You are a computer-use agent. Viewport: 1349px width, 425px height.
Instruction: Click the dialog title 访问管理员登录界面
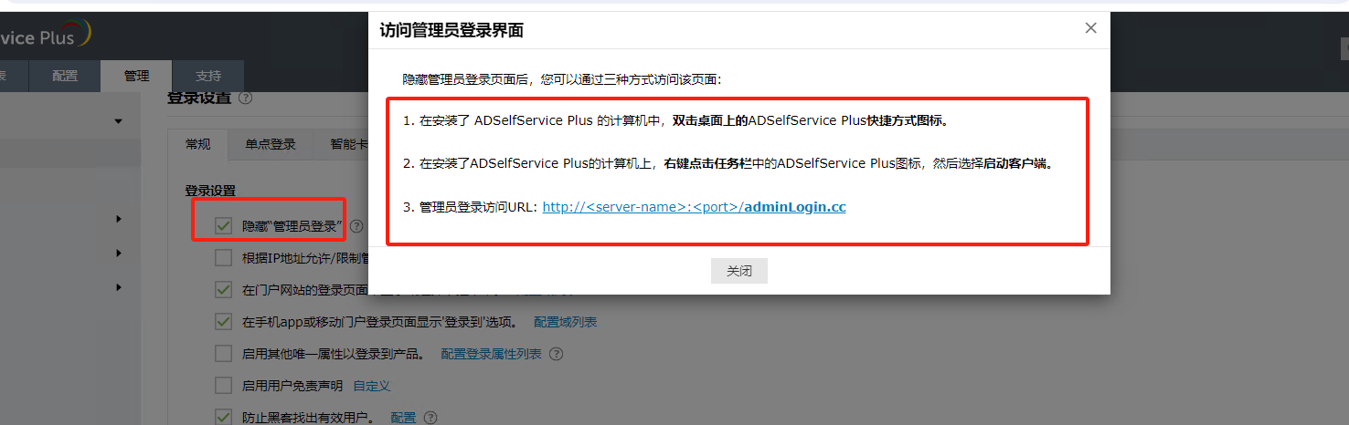451,30
